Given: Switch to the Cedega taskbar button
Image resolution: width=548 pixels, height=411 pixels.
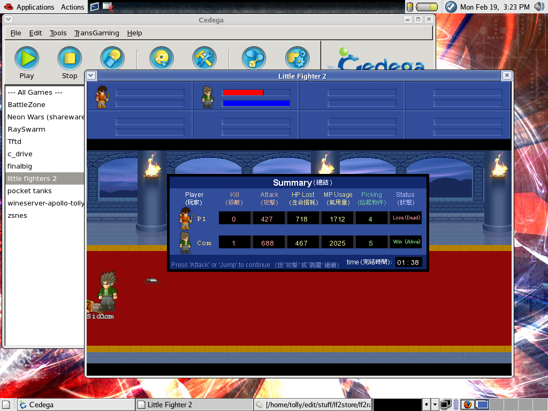Looking at the screenshot, I should (x=75, y=405).
